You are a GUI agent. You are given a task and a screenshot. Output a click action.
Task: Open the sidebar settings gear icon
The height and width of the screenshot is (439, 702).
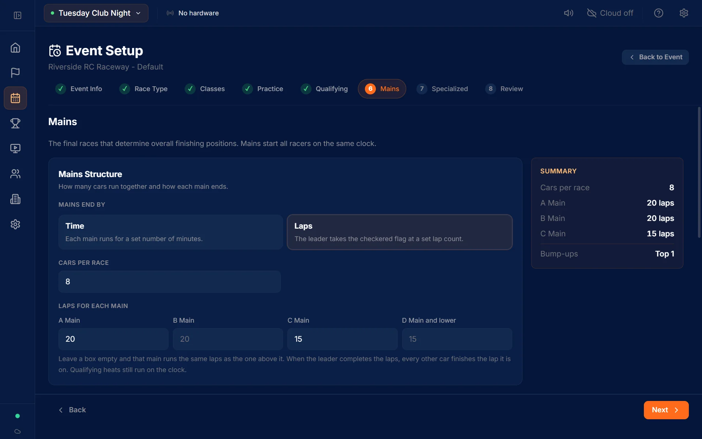click(x=15, y=224)
